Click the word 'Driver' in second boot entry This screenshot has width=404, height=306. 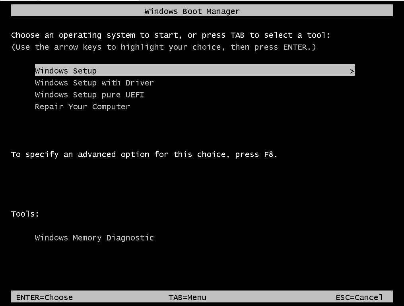[140, 83]
